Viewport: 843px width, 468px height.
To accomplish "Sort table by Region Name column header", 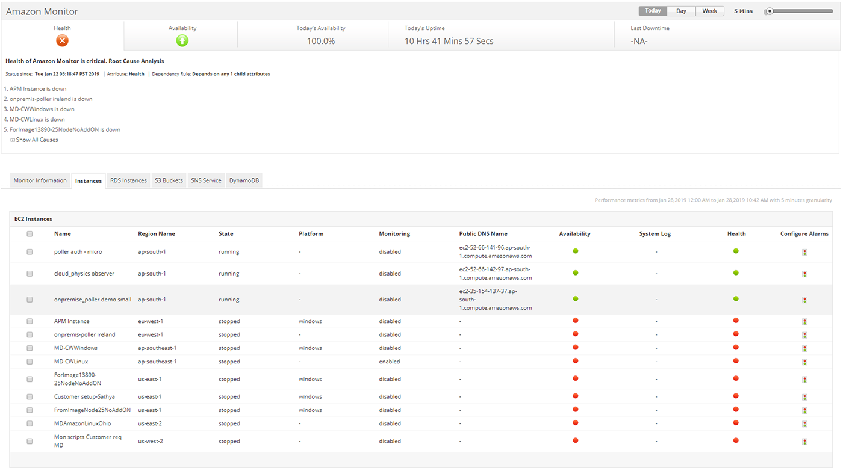I will click(x=157, y=234).
